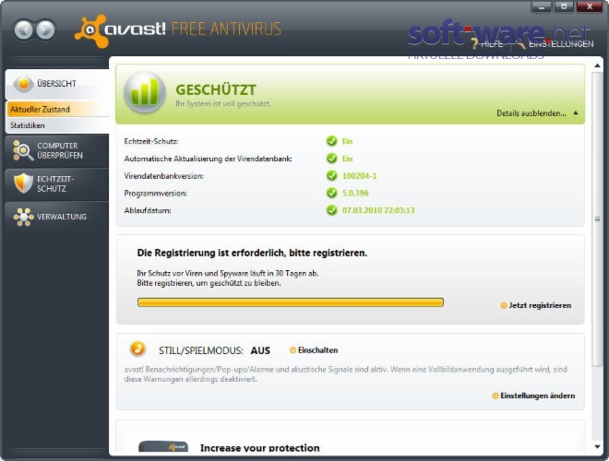
Task: Click the Echtzeit-Schutz green checkmark
Action: (331, 141)
